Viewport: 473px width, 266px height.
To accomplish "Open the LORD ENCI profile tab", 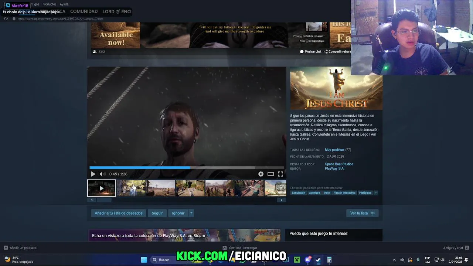I will (117, 11).
